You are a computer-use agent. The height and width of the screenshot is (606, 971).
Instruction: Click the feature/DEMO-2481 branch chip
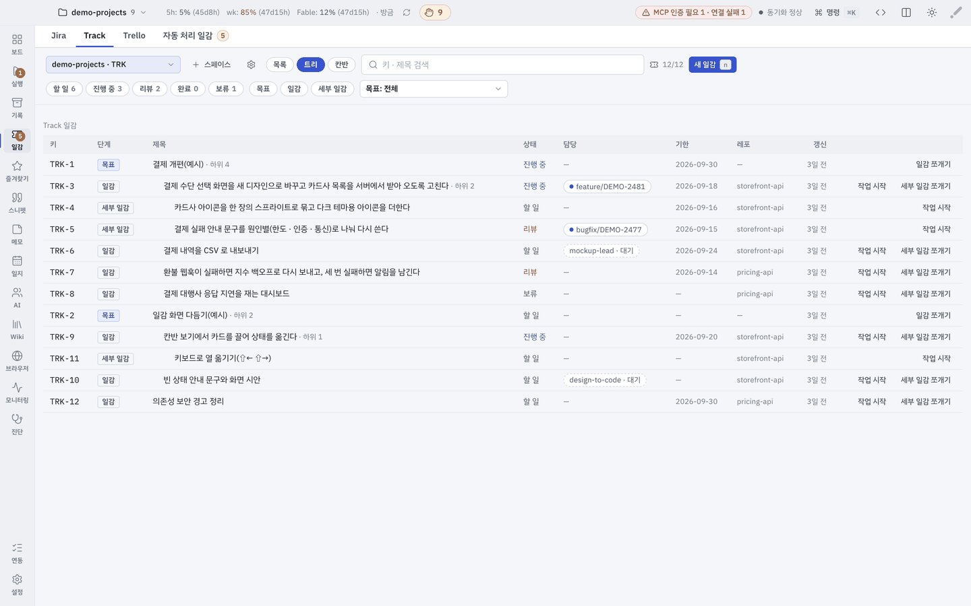(x=607, y=187)
